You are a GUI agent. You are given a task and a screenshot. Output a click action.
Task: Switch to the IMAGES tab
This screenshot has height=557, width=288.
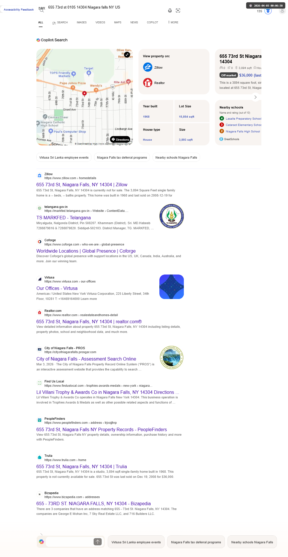click(82, 22)
